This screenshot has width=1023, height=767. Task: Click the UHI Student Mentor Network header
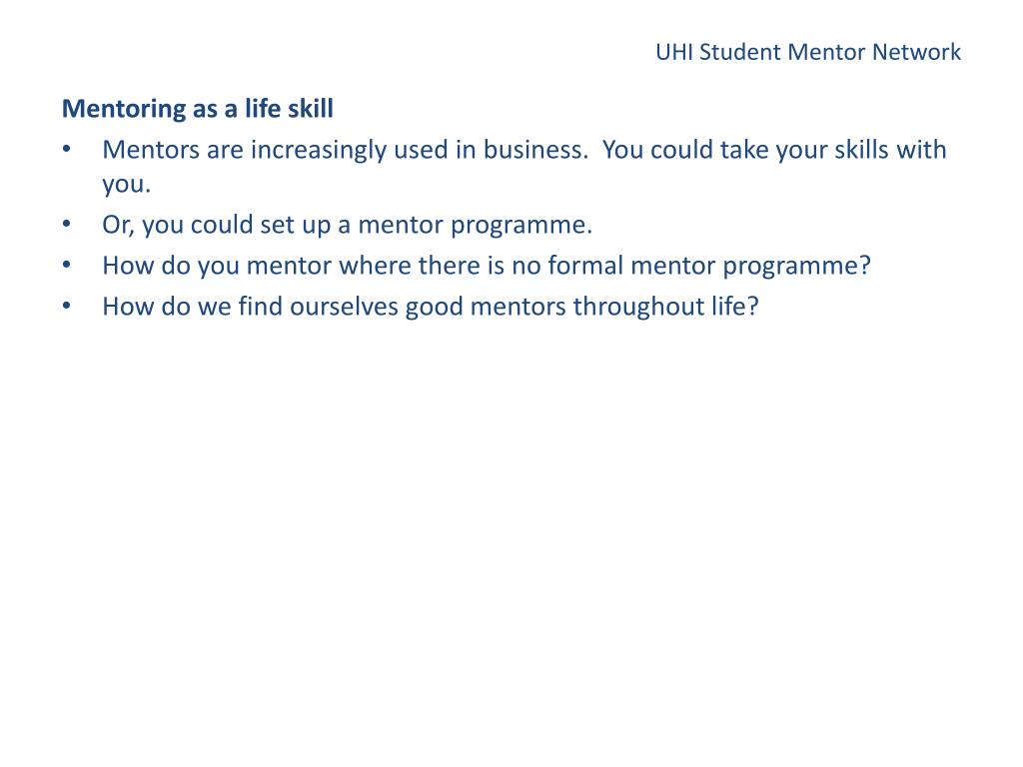tap(807, 52)
